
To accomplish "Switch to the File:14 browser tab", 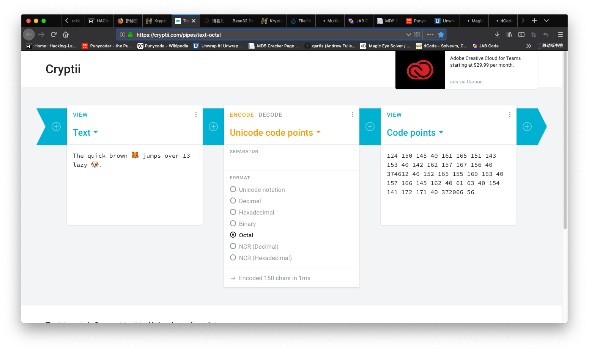I will pos(301,21).
